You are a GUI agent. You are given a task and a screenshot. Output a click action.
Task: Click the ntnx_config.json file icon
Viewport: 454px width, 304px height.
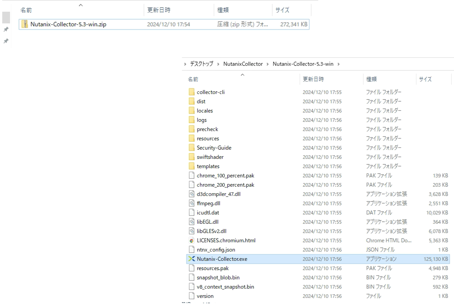click(192, 250)
